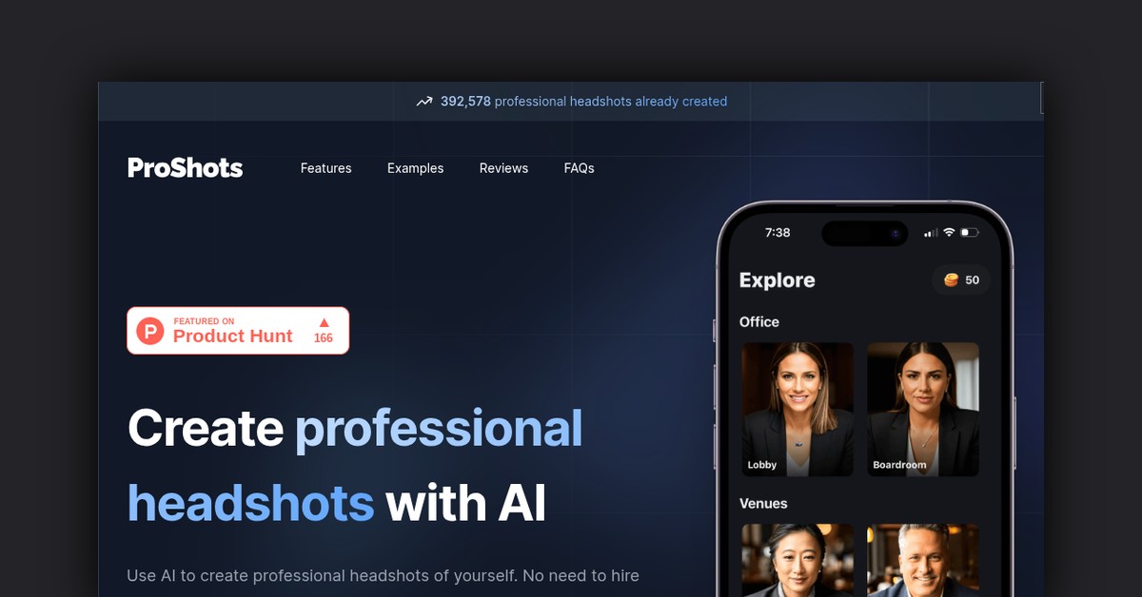1142x597 pixels.
Task: Tap the battery icon in phone status bar
Action: 970,232
